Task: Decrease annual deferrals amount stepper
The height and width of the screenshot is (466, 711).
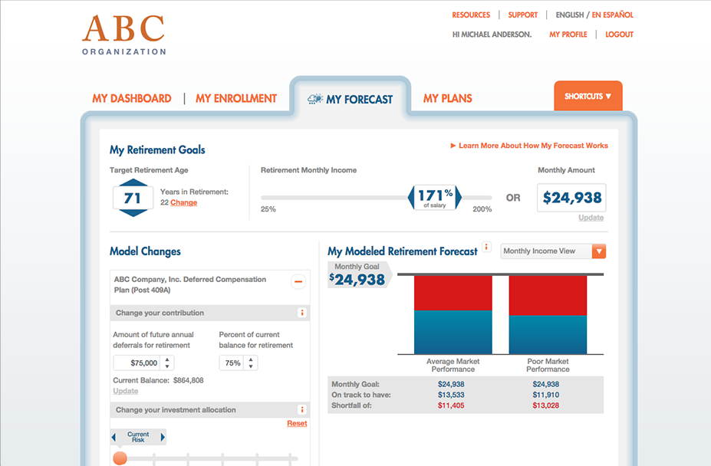Action: pos(167,366)
